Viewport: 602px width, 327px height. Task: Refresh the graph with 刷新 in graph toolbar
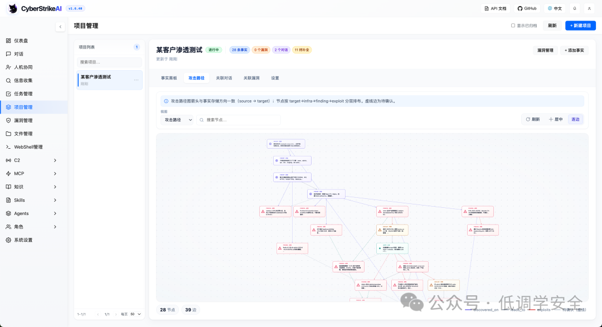click(x=533, y=119)
